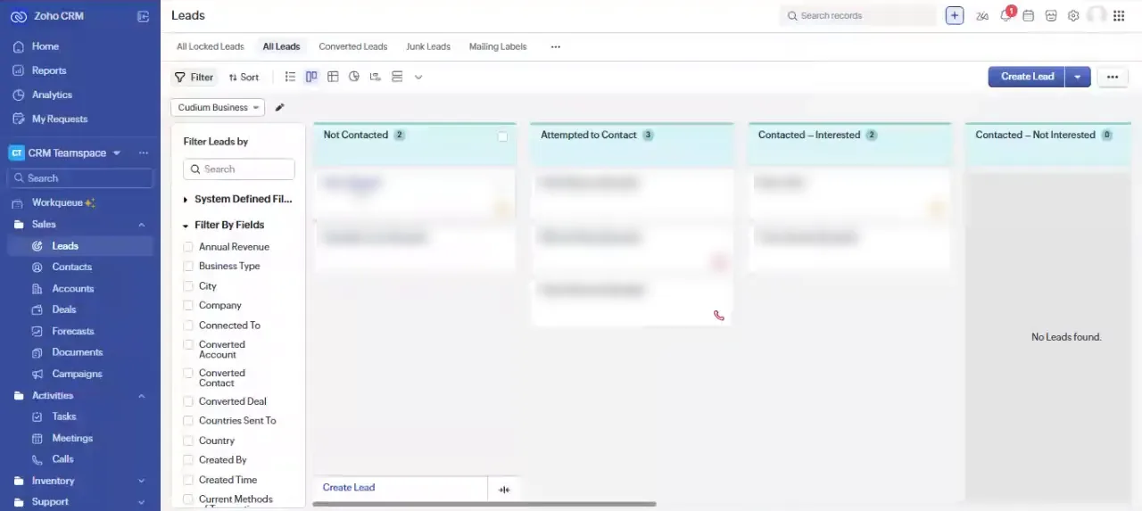Expand System Defined Filters section
Screen dimensions: 1142x511
186,200
